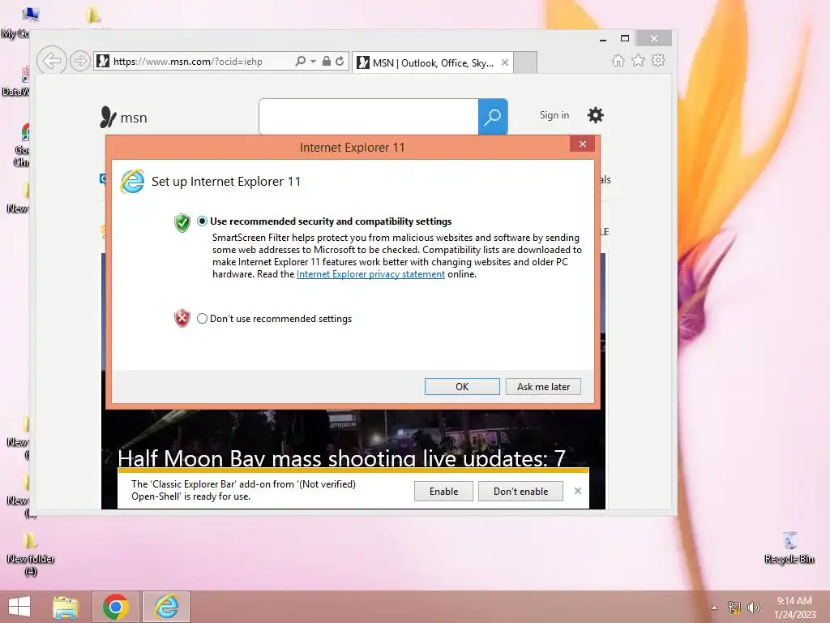Select Don't use recommended settings
Viewport: 830px width, 623px height.
coord(202,318)
